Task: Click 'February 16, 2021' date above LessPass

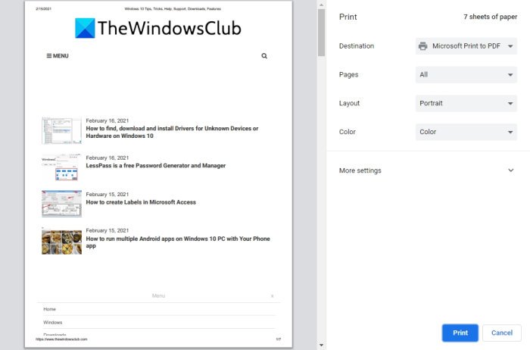Action: [x=108, y=158]
